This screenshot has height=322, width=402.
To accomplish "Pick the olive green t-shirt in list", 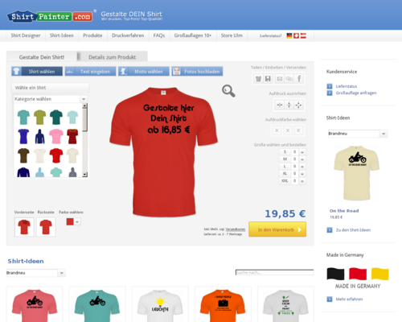I will coord(39,117).
